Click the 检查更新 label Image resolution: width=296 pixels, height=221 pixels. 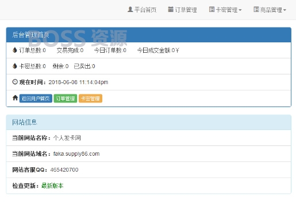(25, 186)
